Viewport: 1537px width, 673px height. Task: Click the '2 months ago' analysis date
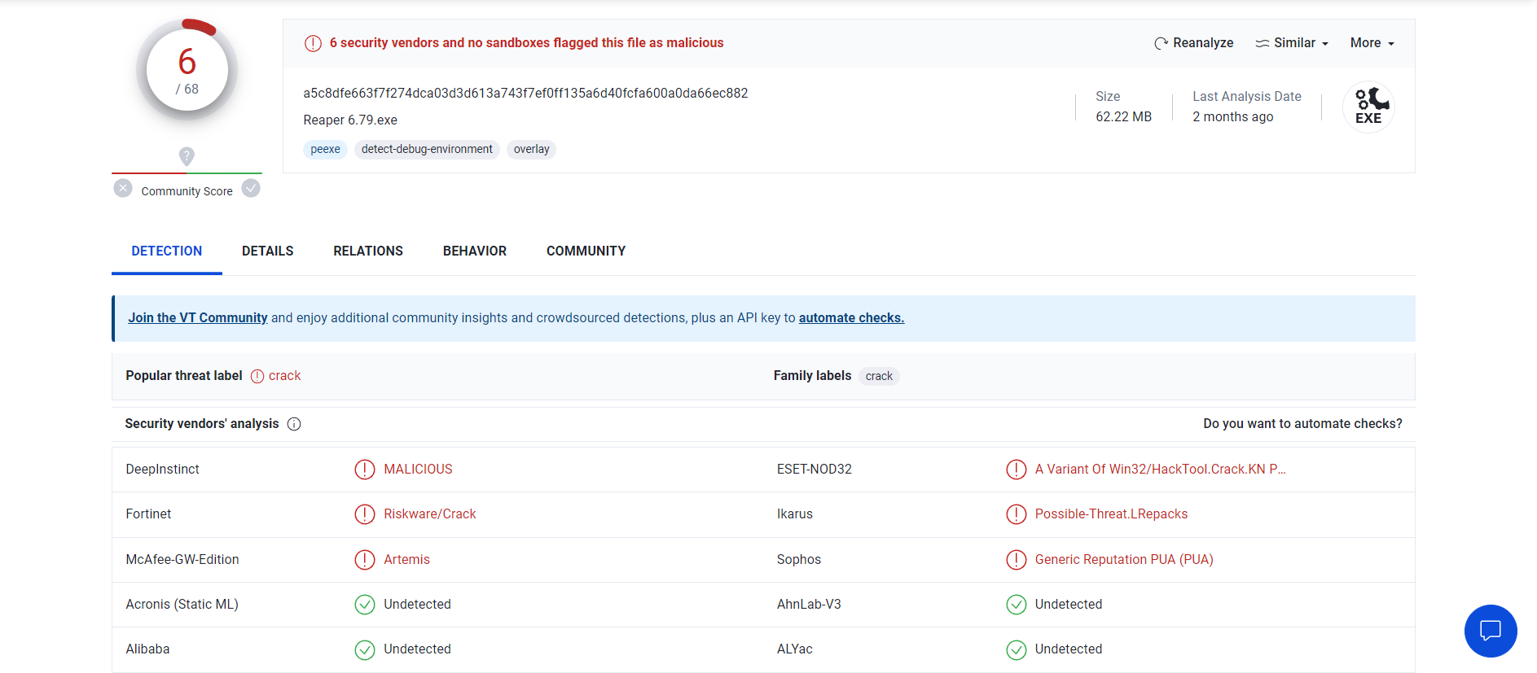pos(1233,117)
